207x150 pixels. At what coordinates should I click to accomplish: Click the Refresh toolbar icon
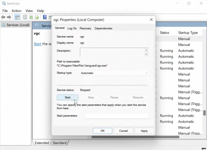coord(31,17)
